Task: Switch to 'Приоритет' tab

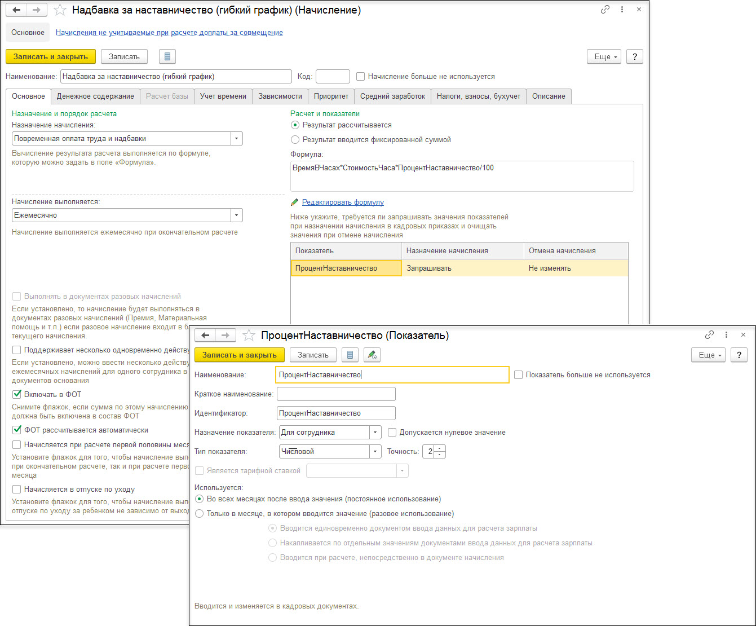Action: tap(331, 96)
